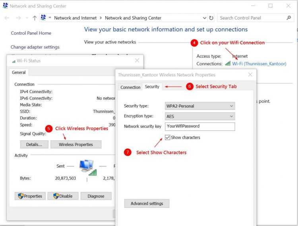Screen dimensions: 298x226
Task: Click the IPv6 Connectivity label
Action: click(x=36, y=98)
